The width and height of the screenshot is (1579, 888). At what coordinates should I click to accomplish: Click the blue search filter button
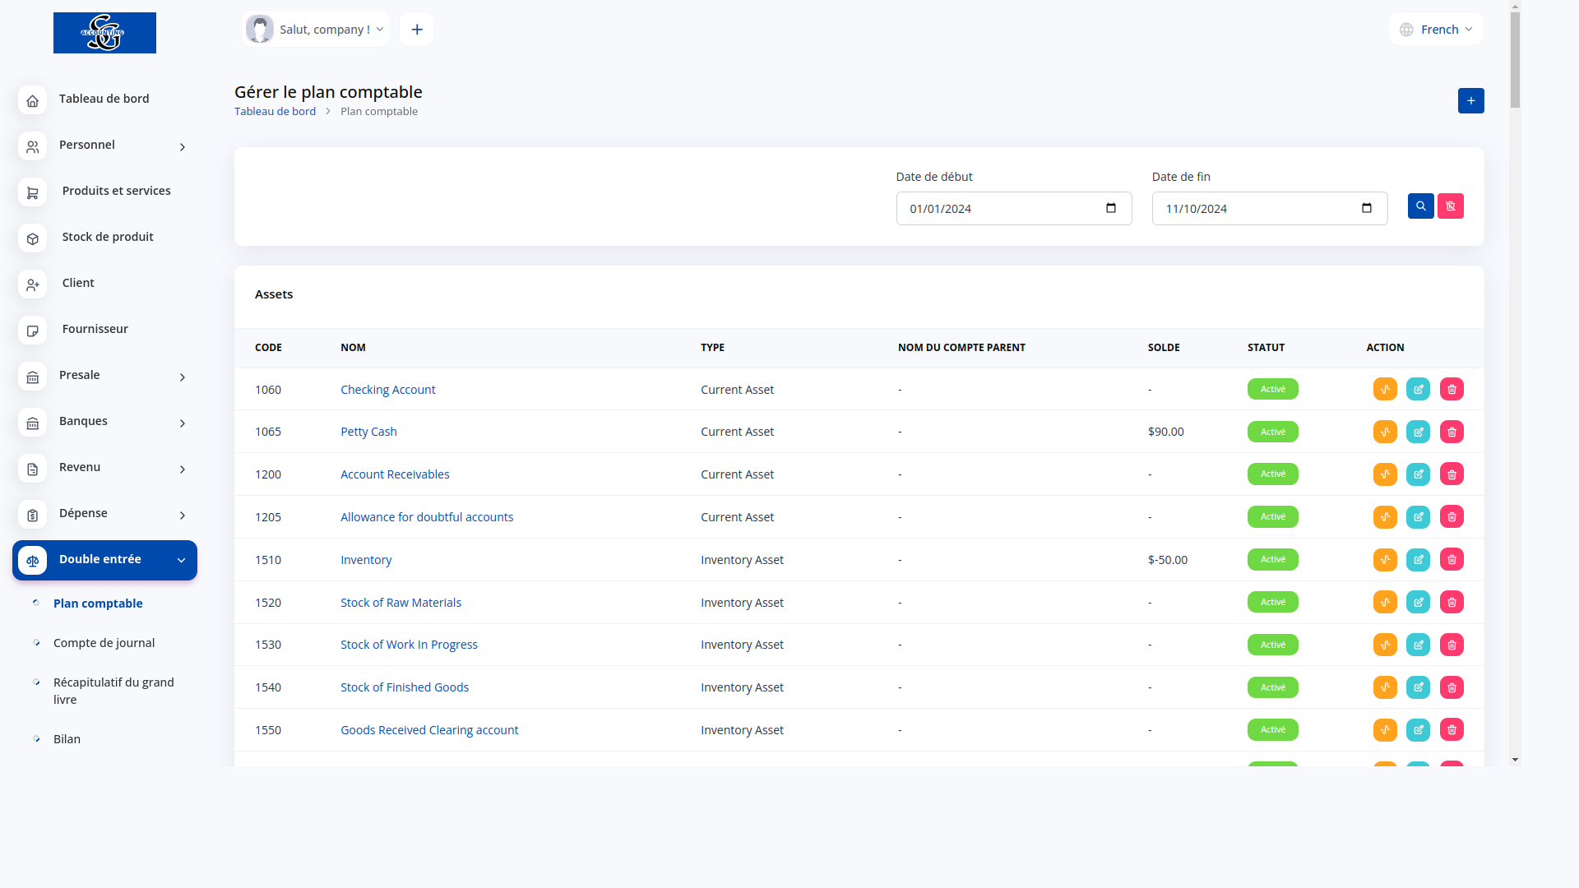tap(1420, 206)
